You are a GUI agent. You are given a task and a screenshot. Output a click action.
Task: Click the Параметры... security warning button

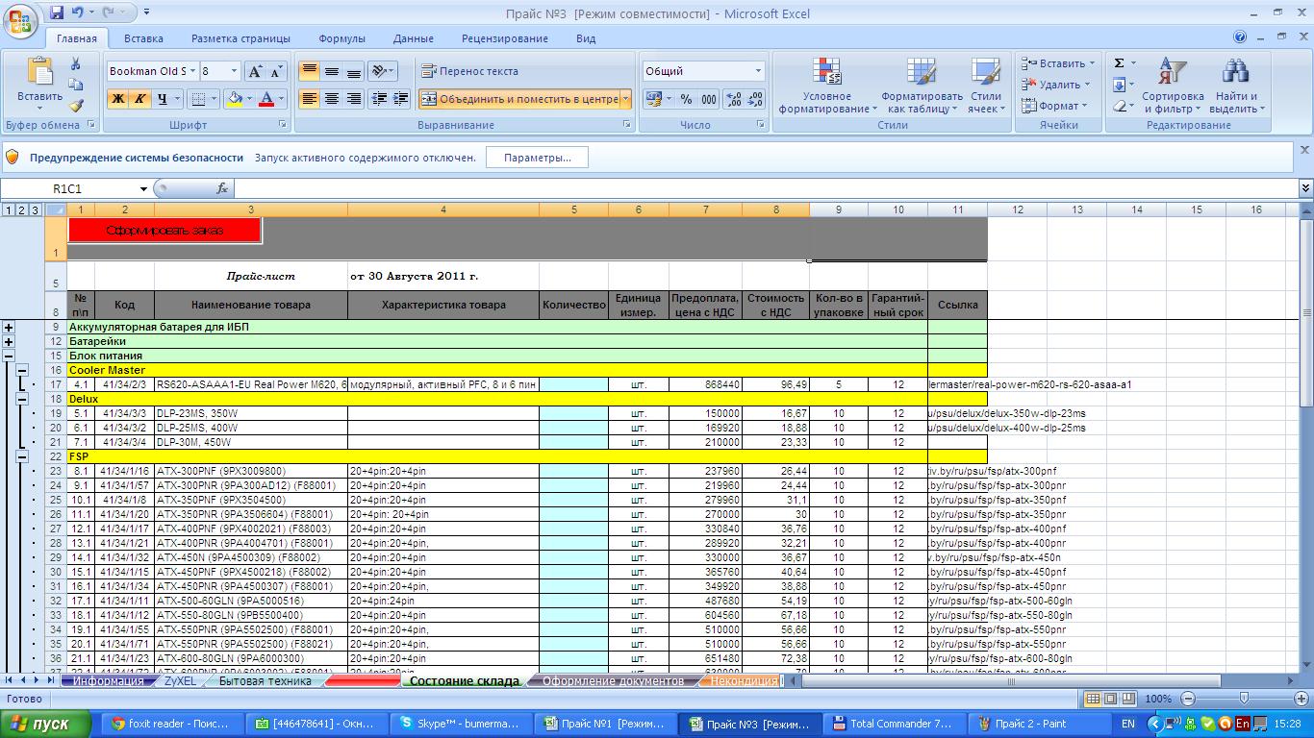tap(537, 158)
